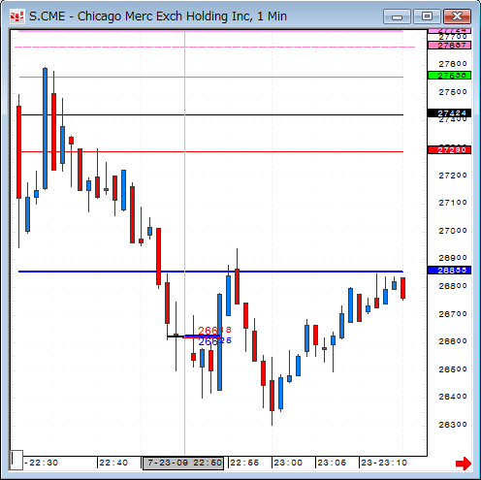Select the pink 27667 price label
This screenshot has height=480, width=481.
(449, 46)
